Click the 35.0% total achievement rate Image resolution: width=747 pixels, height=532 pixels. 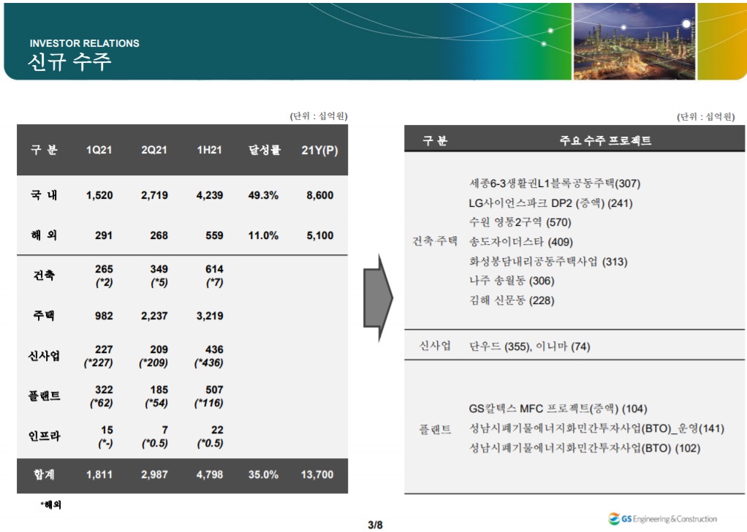click(263, 475)
